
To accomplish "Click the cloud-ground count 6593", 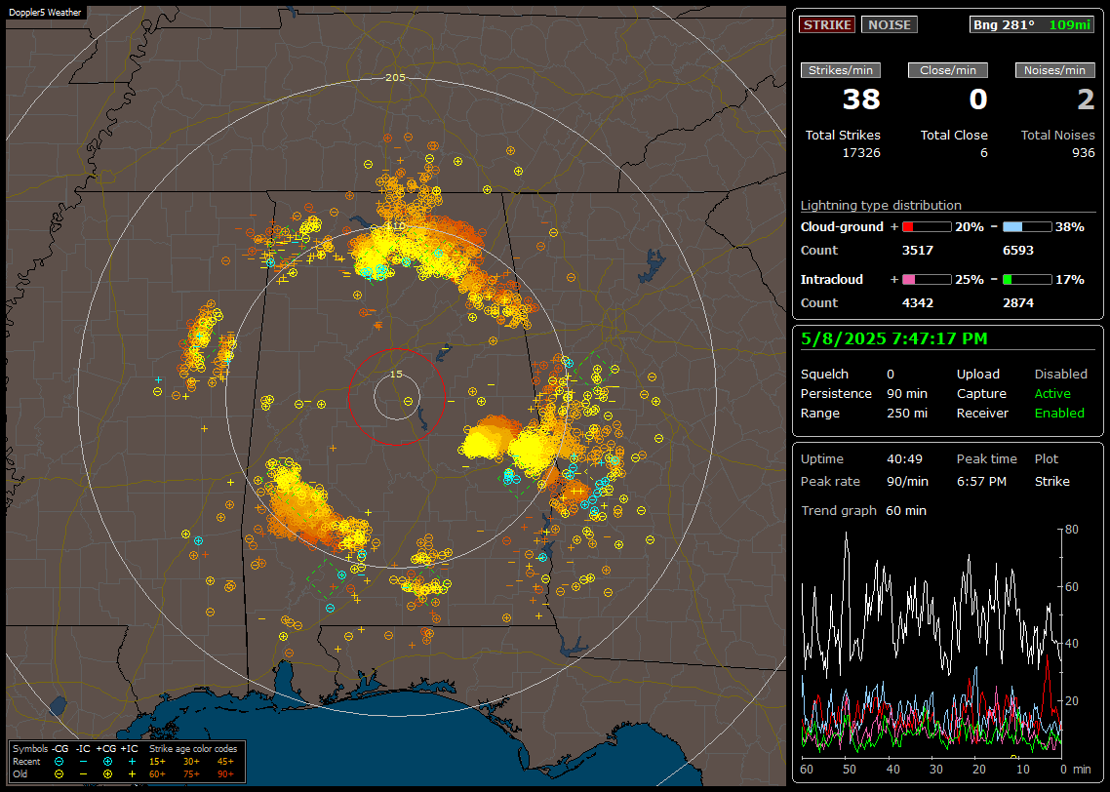I will click(x=1018, y=251).
